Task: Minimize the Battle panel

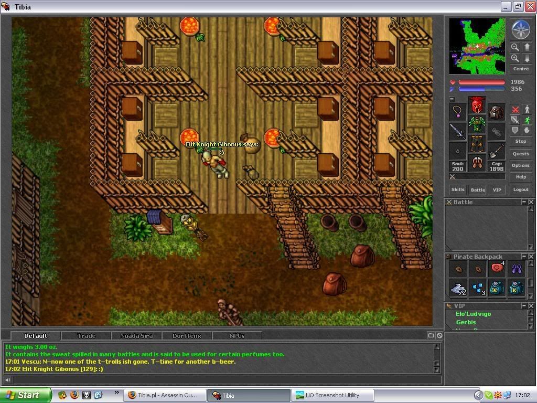Action: click(524, 202)
